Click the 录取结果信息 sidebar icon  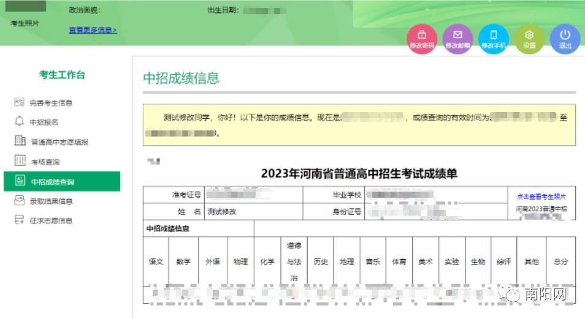(x=20, y=200)
